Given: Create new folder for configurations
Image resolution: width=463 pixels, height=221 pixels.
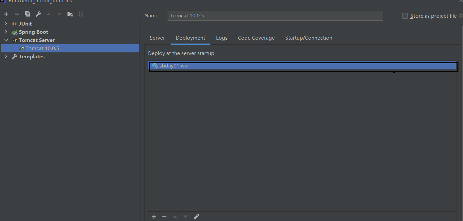Looking at the screenshot, I should [x=70, y=14].
